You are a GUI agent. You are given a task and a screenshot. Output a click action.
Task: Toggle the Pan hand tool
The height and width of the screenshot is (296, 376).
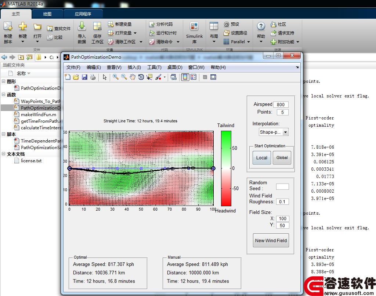pyautogui.click(x=133, y=77)
